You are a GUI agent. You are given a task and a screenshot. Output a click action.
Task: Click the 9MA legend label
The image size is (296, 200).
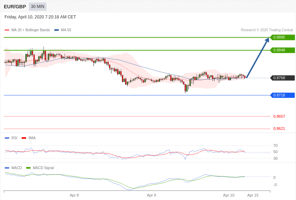coord(32,138)
